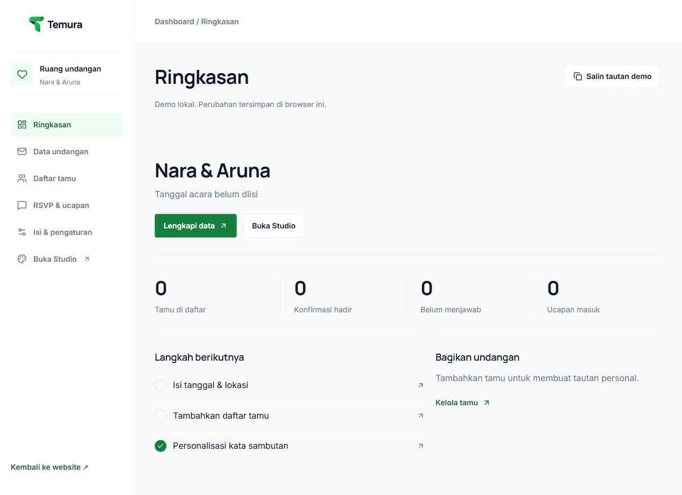
Task: Click the white Buka Studio button
Action: [x=273, y=226]
